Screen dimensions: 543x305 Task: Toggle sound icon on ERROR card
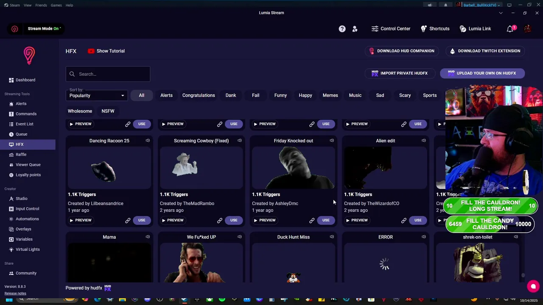[x=424, y=237]
